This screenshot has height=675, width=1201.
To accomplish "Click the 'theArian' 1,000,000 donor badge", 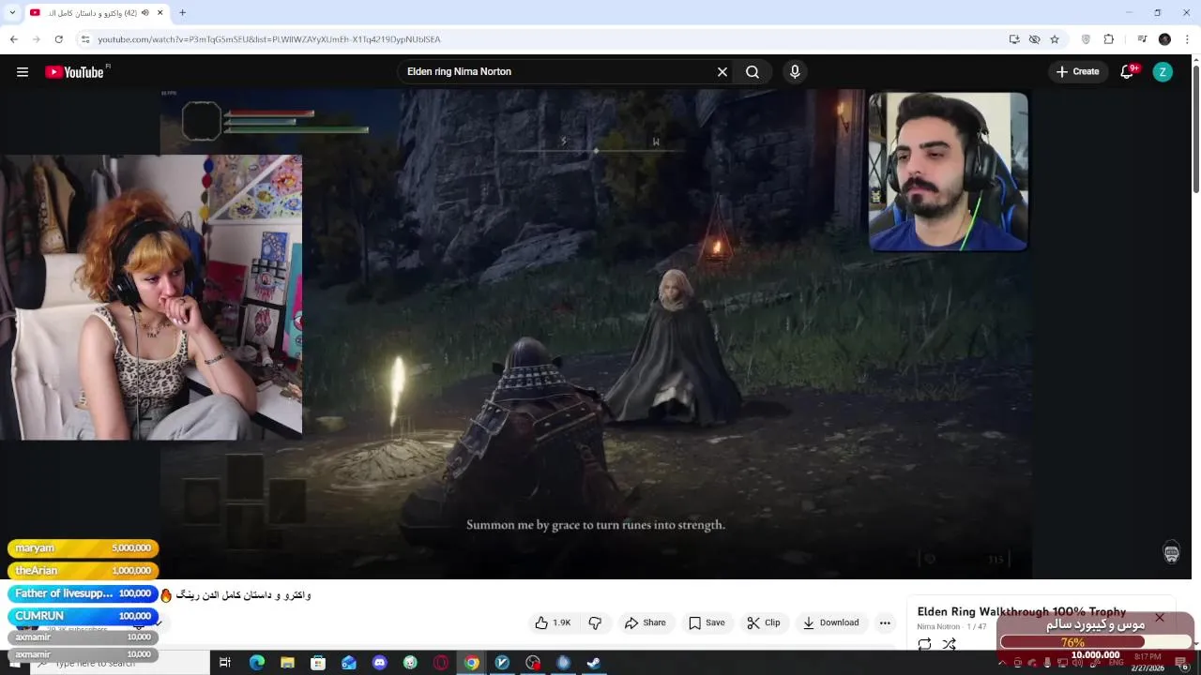I will (x=83, y=571).
